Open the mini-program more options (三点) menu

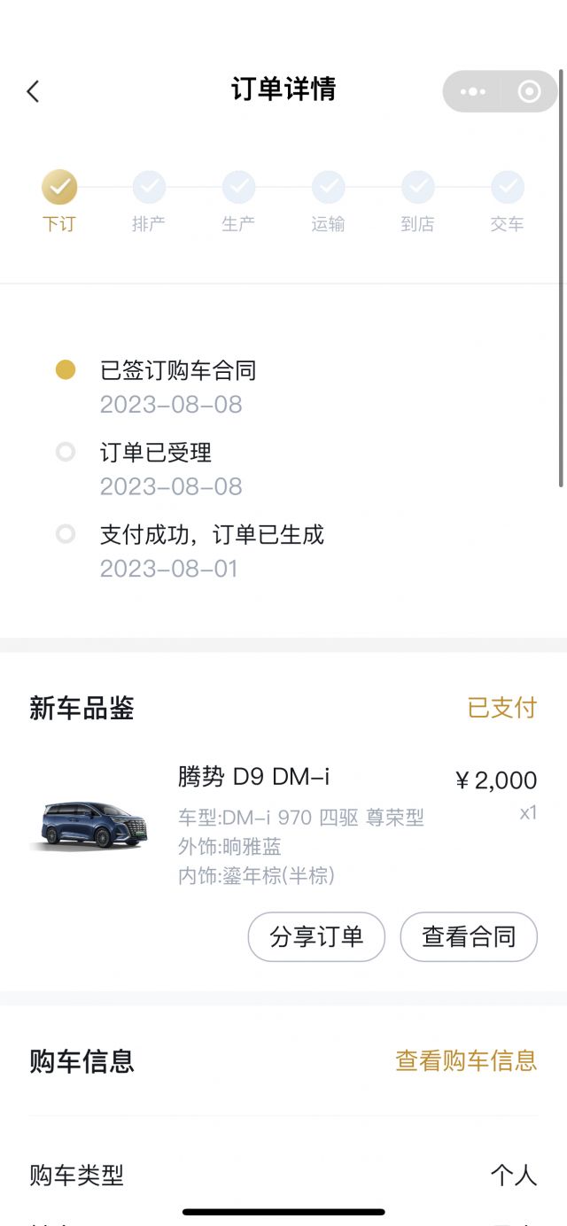point(473,91)
